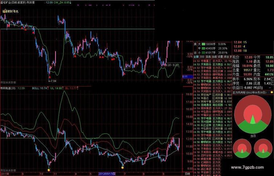Click the 9.20 - 9.22 gap annotation
Viewport: 274px width, 176px height.
[x=172, y=65]
